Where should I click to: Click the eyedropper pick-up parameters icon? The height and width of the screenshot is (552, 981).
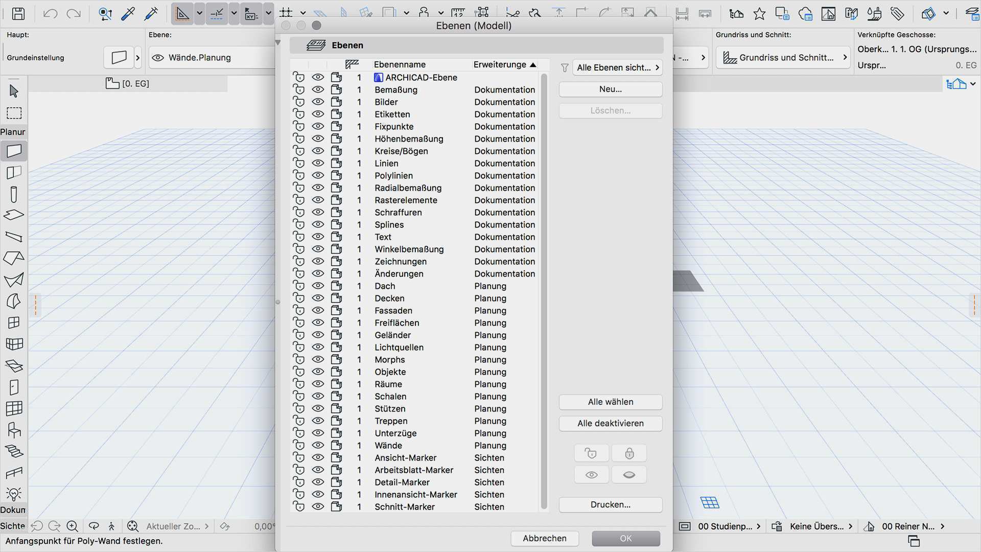(x=128, y=14)
